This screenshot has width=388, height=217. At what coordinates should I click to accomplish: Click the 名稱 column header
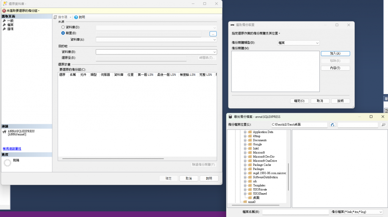tap(73, 75)
